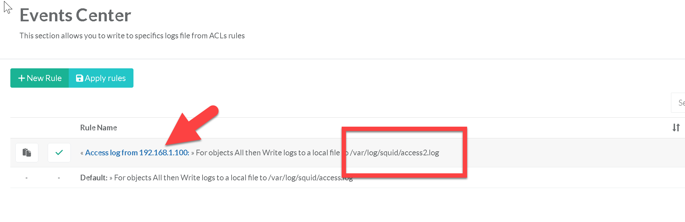Click the first dash in the Default row
Viewport: 685px width, 222px height.
[x=27, y=178]
